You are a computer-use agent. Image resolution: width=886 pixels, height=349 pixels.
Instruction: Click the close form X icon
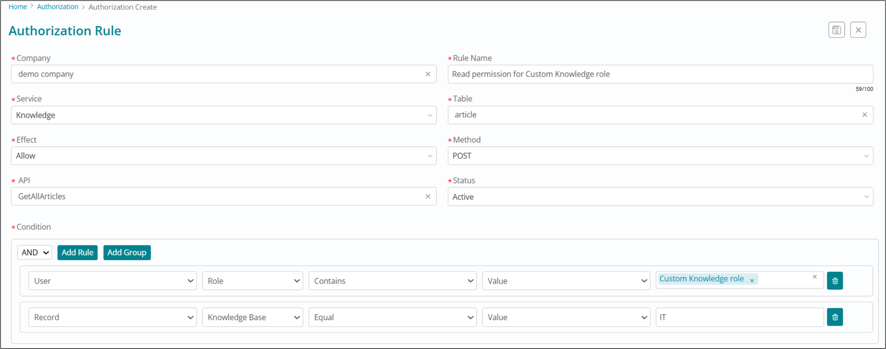click(858, 30)
